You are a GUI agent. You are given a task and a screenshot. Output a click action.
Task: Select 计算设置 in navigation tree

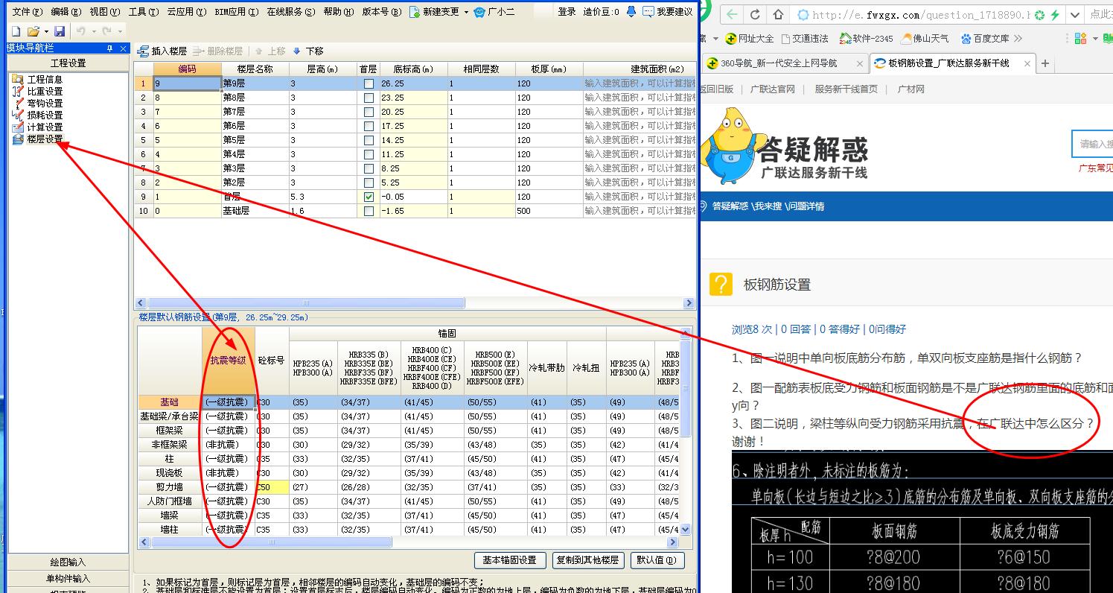[45, 127]
